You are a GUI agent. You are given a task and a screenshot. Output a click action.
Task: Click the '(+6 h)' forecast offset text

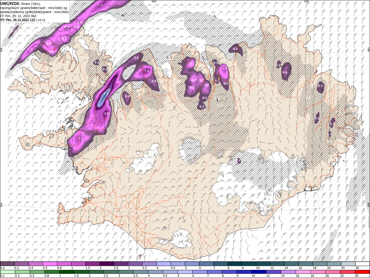pyautogui.click(x=40, y=20)
